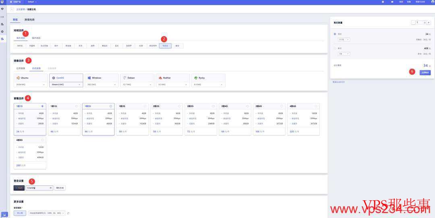Select the yearly payment radio button
This screenshot has height=218, width=435.
(x=335, y=48)
